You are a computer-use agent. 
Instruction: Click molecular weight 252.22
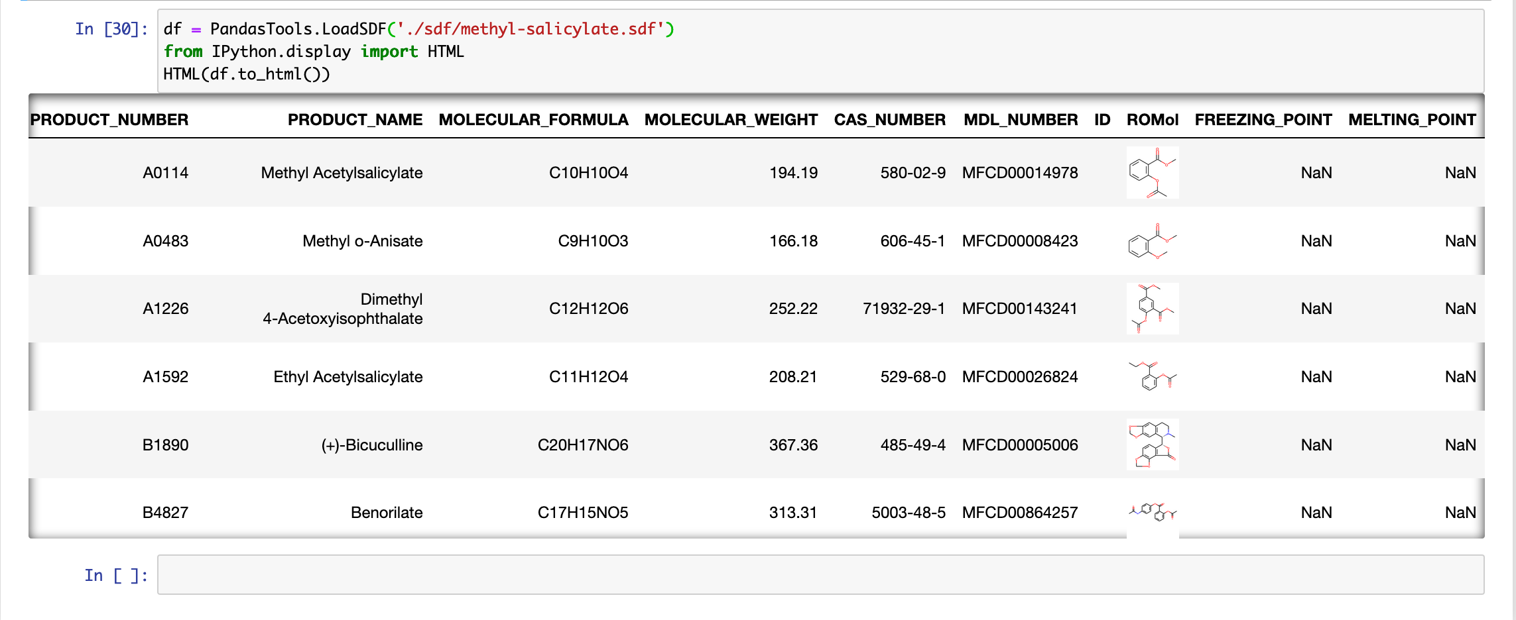coord(793,309)
